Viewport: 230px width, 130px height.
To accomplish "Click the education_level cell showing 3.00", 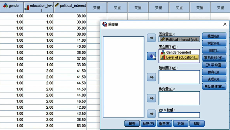I will [x=39, y=126].
